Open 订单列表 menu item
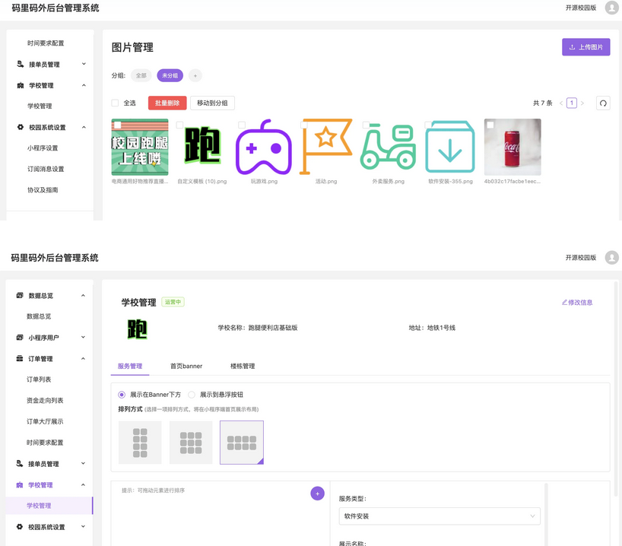622x546 pixels. click(x=39, y=379)
